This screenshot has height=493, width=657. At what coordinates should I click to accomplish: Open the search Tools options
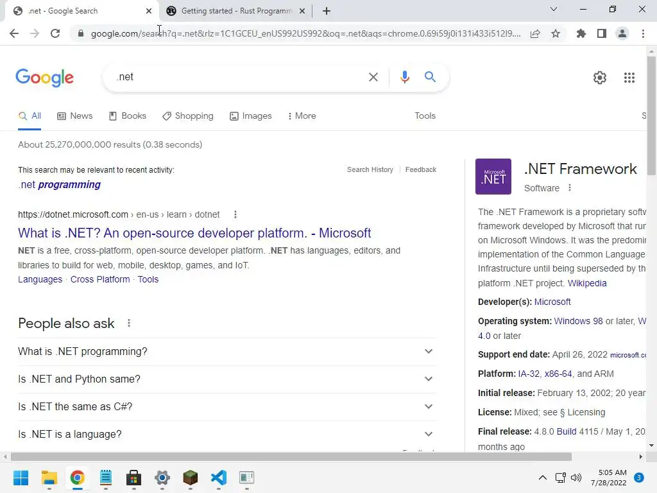[425, 116]
